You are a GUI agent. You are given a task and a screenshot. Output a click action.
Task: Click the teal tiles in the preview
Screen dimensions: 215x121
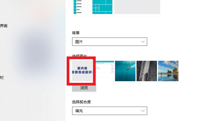(x=102, y=7)
